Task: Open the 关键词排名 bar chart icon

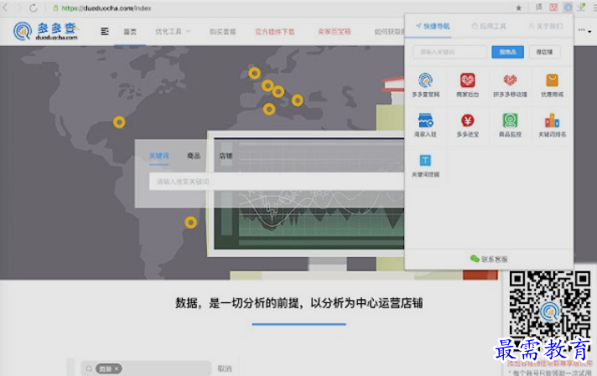Action: pyautogui.click(x=552, y=121)
